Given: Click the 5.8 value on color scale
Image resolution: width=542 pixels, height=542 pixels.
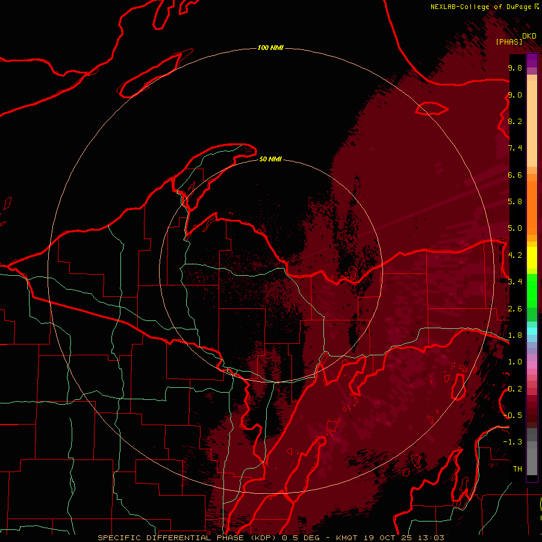Looking at the screenshot, I should tap(515, 201).
